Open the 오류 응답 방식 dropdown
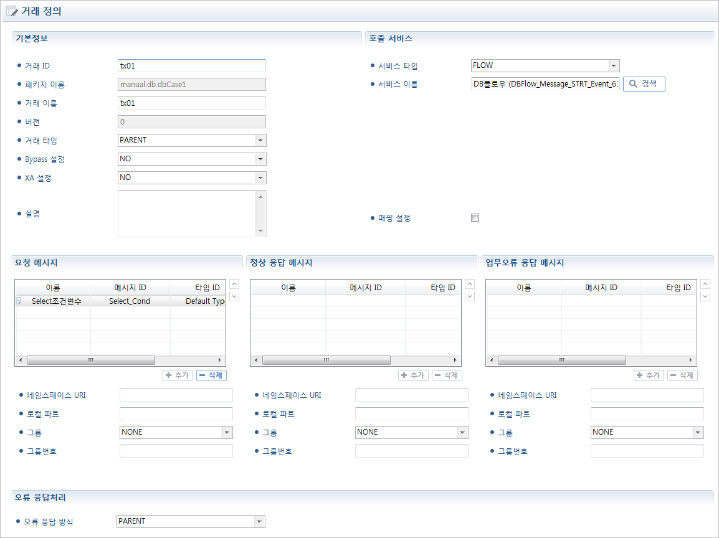Image resolution: width=719 pixels, height=538 pixels. pos(259,521)
